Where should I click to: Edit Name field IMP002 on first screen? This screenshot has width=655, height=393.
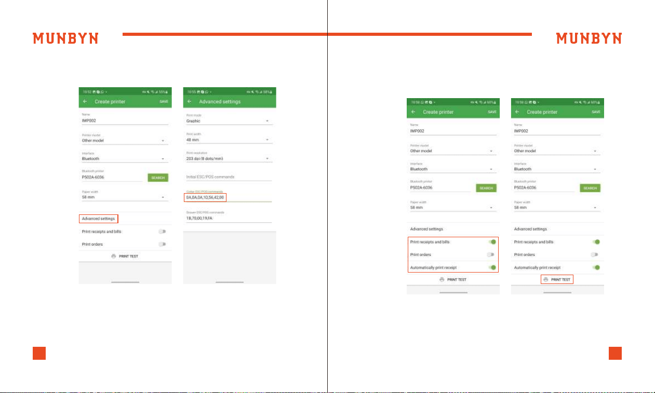pos(125,120)
